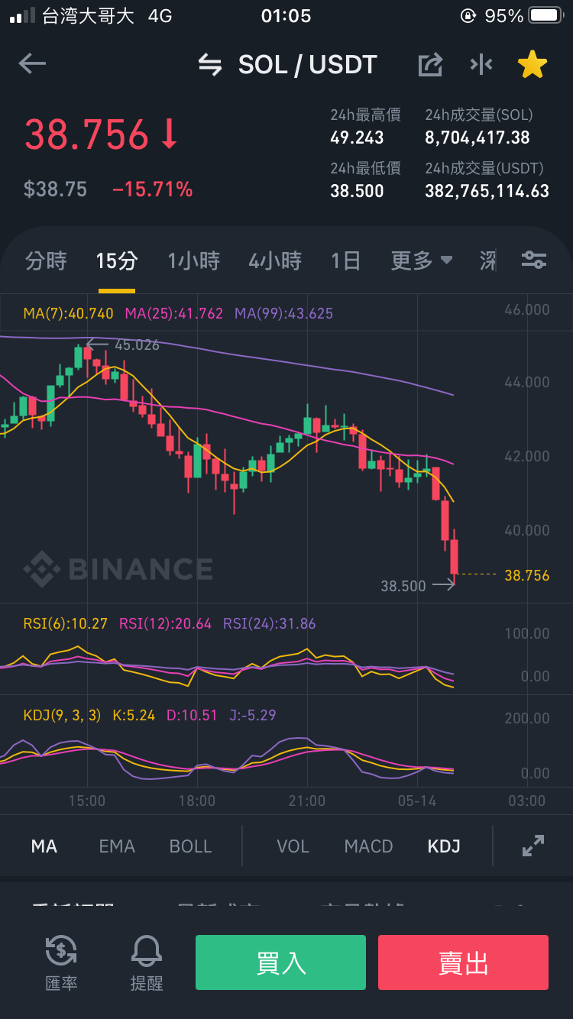Tap the swap trading pair icon
Viewport: 573px width, 1019px height.
(210, 65)
